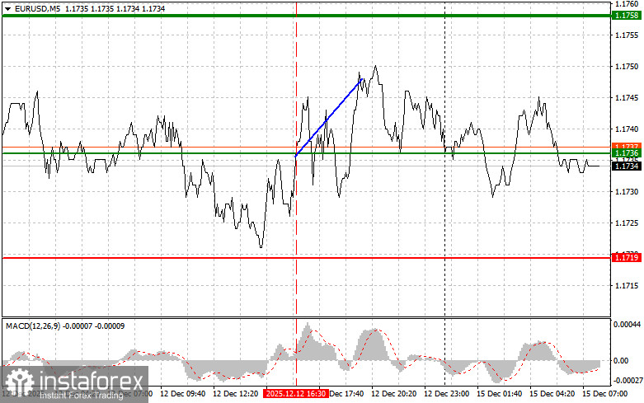Click the 15 Dec 04:20 time axis label

(x=552, y=394)
